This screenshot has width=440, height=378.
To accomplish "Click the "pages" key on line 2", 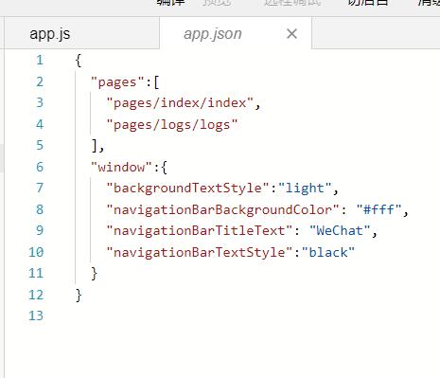I will [x=117, y=82].
